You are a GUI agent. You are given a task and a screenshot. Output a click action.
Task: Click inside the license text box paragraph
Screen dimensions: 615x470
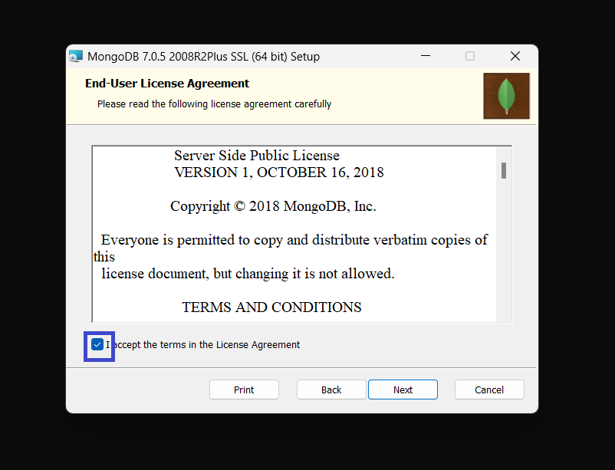coord(290,257)
